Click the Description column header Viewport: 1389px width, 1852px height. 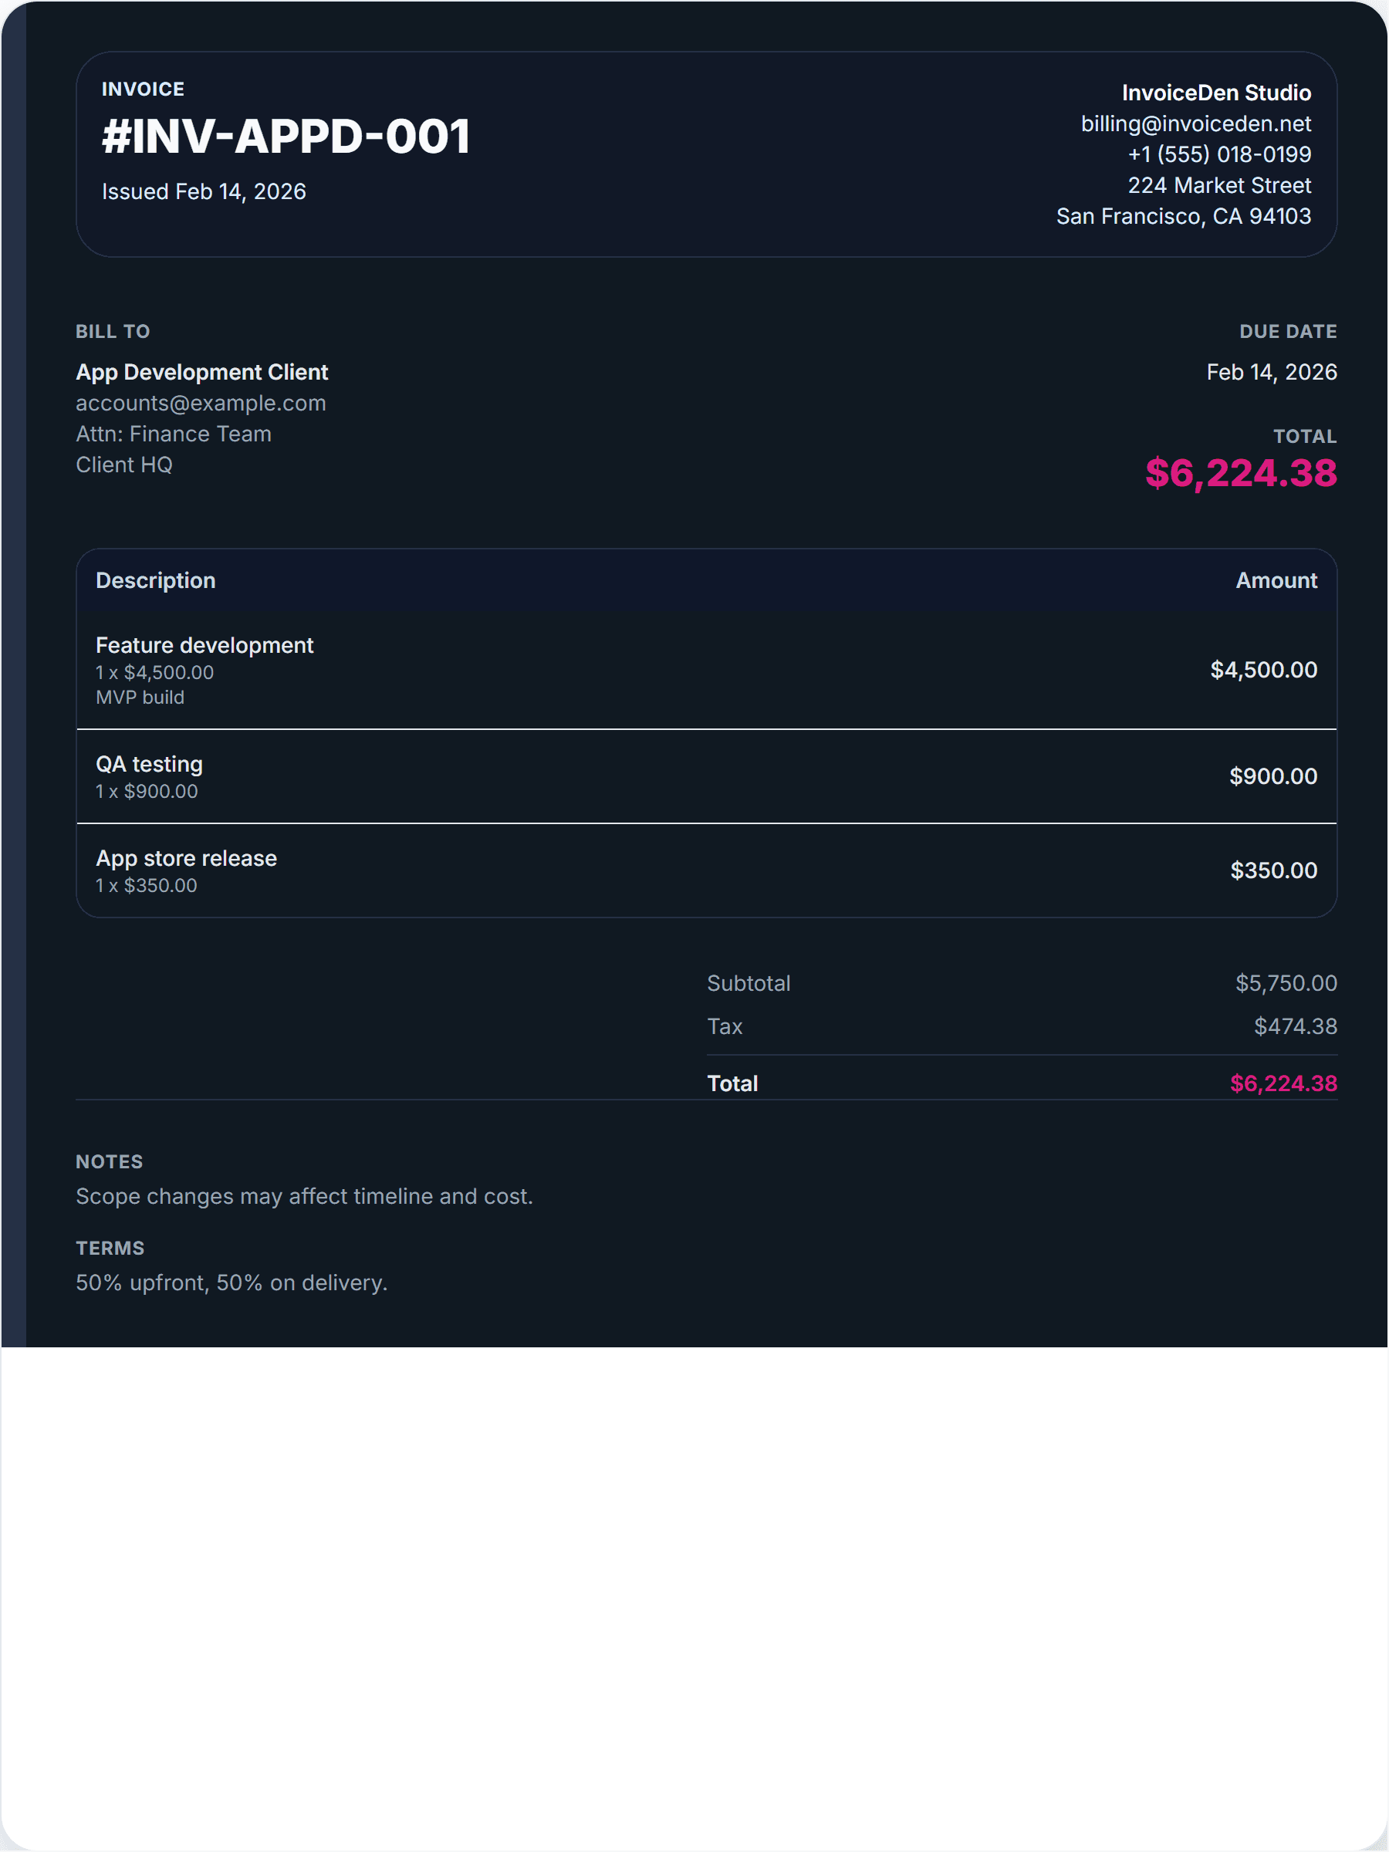coord(156,580)
